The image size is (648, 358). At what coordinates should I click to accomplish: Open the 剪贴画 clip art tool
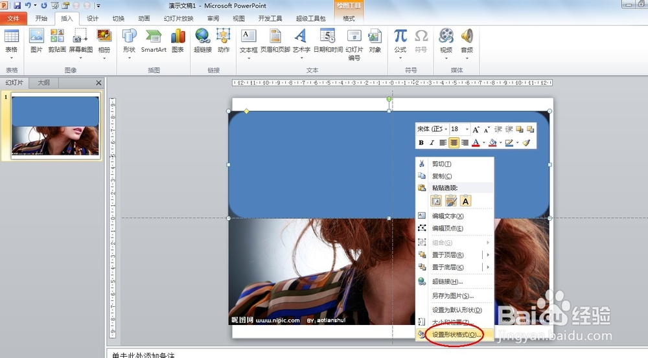pyautogui.click(x=57, y=41)
